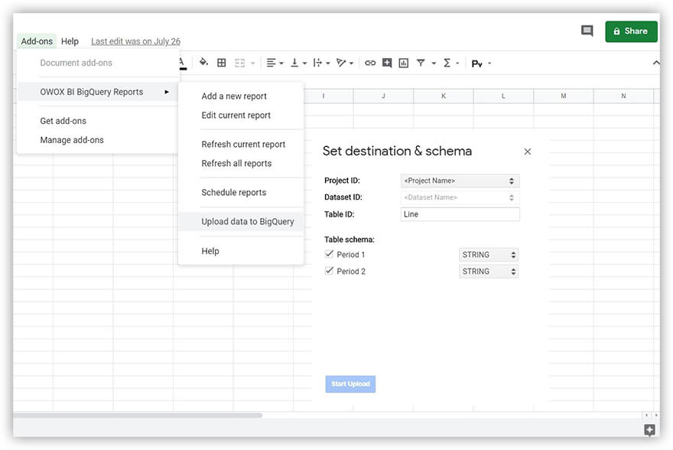The width and height of the screenshot is (673, 450).
Task: Click the insert link icon
Action: (x=370, y=63)
